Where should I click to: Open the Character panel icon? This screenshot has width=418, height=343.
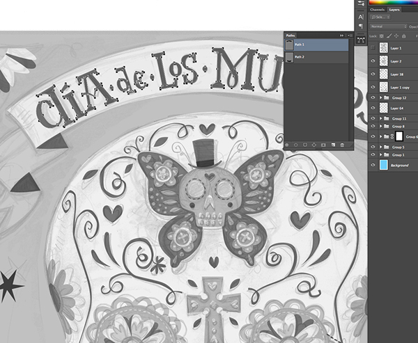[361, 17]
